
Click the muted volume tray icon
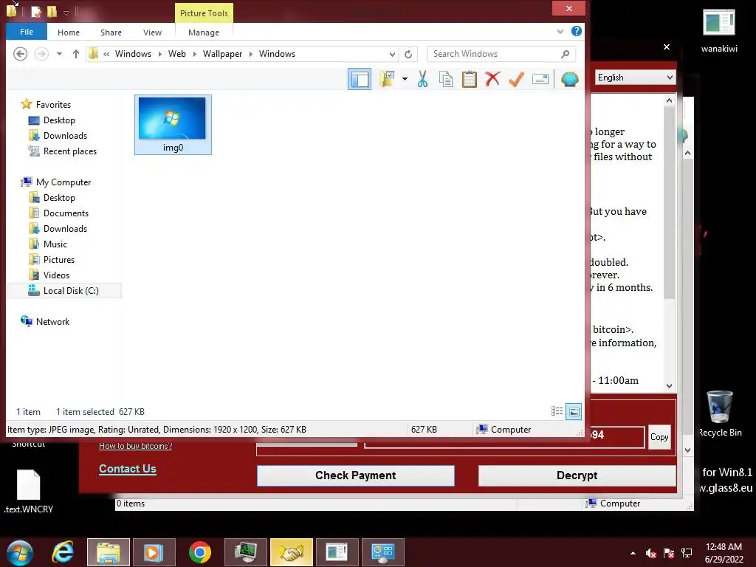pyautogui.click(x=650, y=553)
